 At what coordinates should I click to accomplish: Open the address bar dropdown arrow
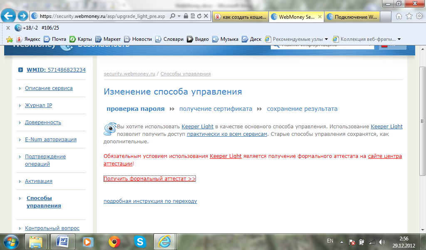click(179, 16)
